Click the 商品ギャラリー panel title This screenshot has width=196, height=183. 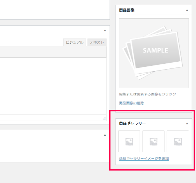[x=132, y=123]
